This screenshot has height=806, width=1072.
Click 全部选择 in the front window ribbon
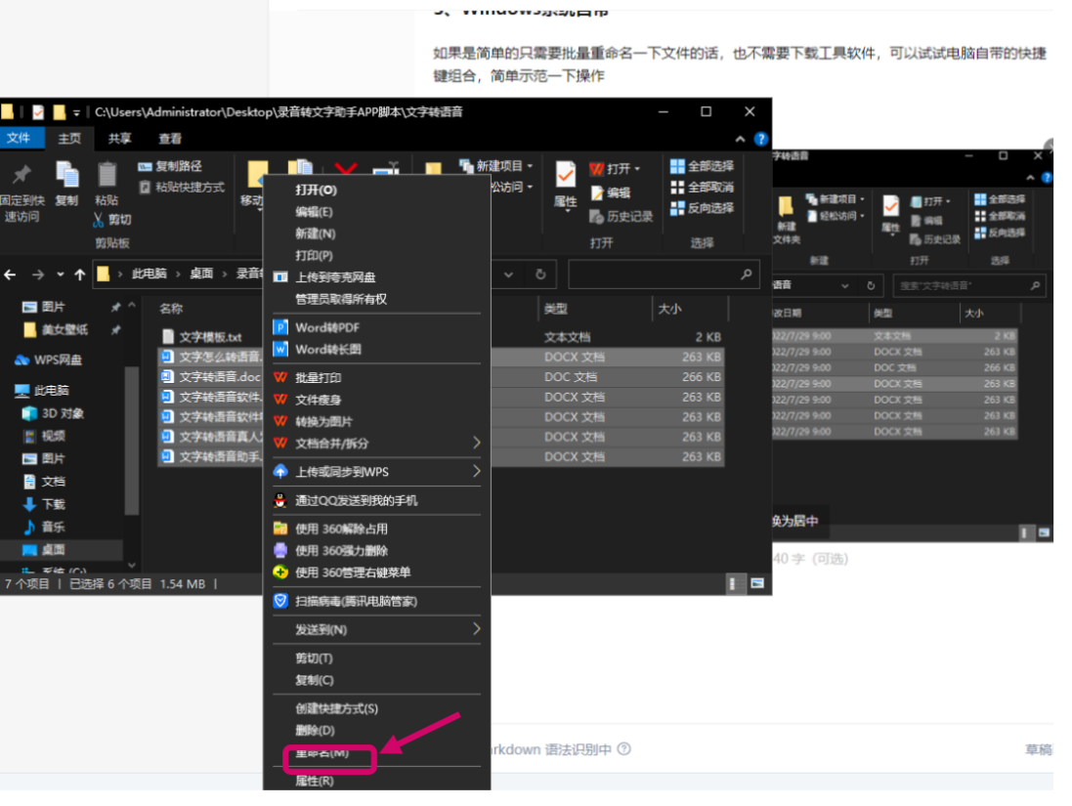point(703,166)
